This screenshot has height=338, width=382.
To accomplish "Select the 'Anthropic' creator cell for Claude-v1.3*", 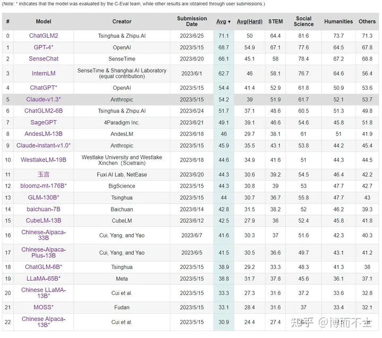I will [x=122, y=99].
